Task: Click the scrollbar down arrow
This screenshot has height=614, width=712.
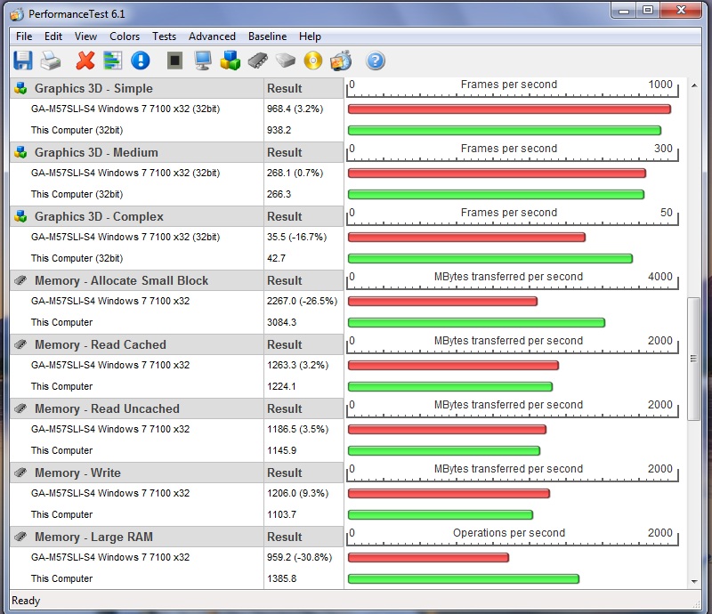Action: point(694,581)
